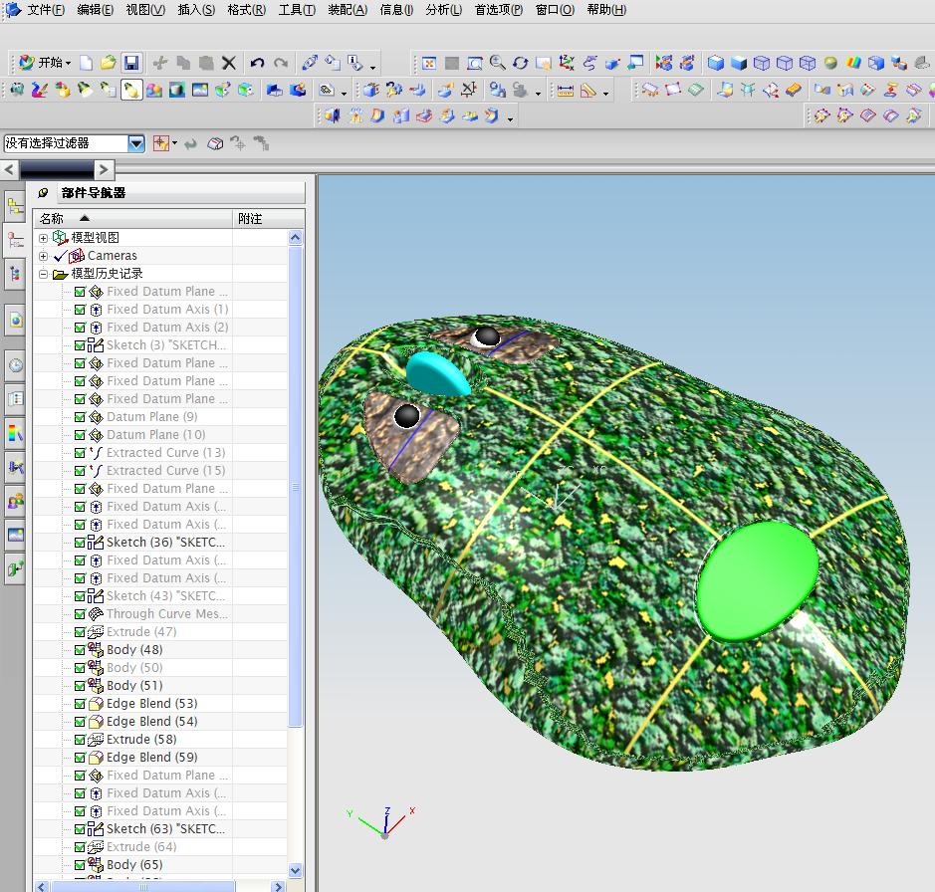Viewport: 935px width, 892px height.
Task: Open the selection filter dropdown
Action: pyautogui.click(x=136, y=143)
